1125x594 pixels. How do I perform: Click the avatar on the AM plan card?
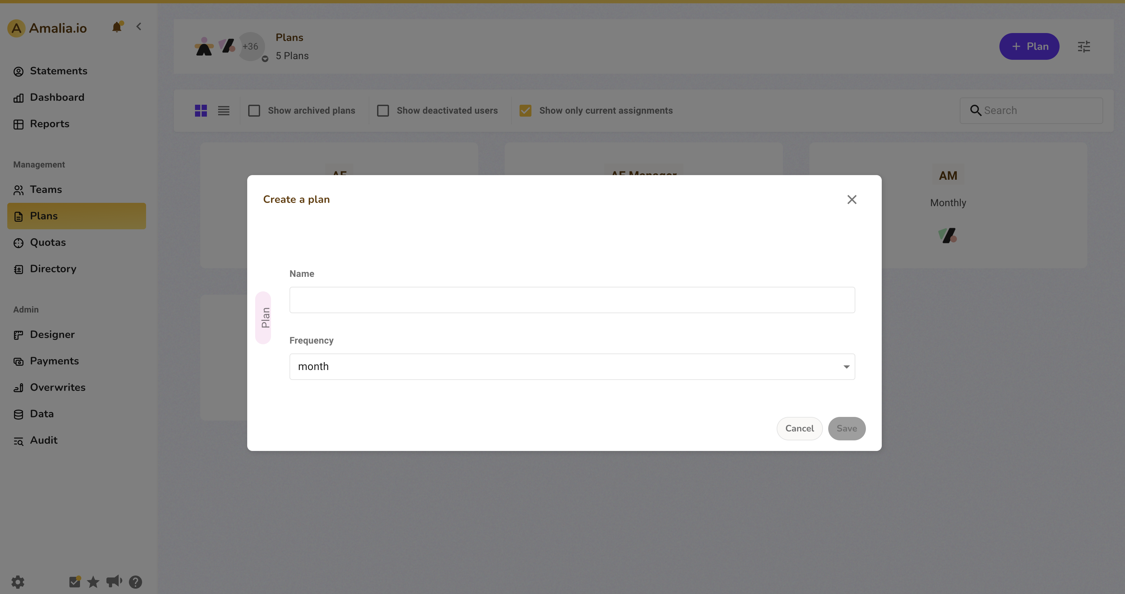[x=947, y=236]
